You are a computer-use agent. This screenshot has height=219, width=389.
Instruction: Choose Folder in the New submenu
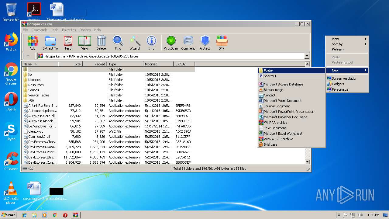point(291,71)
